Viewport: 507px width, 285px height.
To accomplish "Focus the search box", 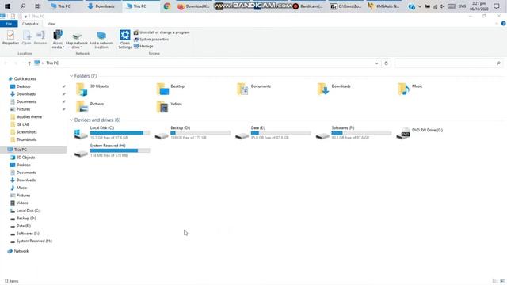I will 448,63.
